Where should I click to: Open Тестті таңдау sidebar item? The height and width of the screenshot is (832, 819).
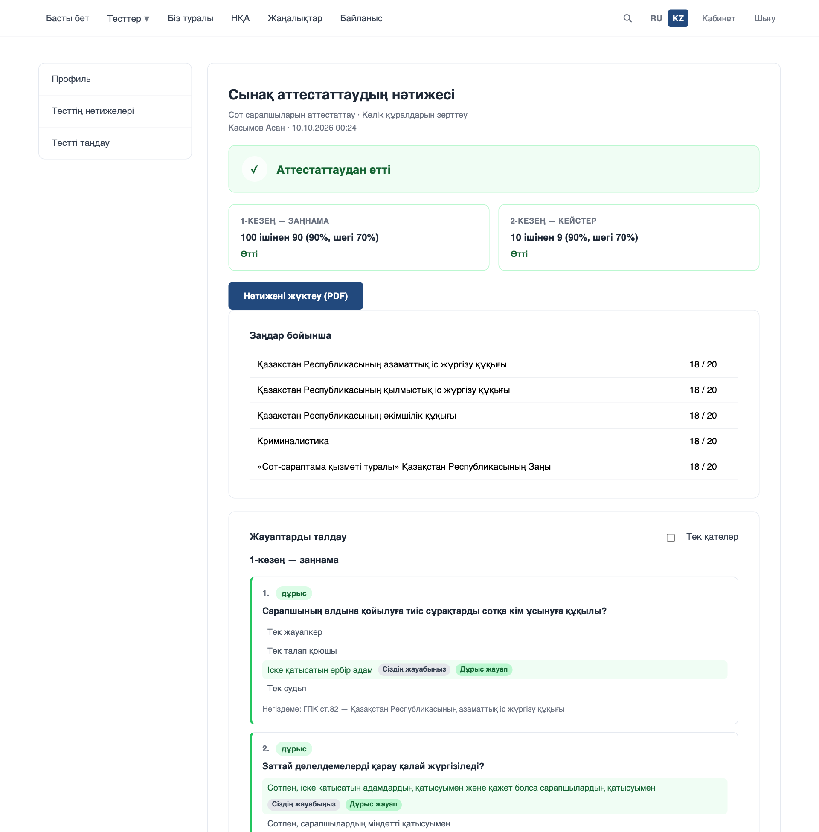click(x=115, y=143)
